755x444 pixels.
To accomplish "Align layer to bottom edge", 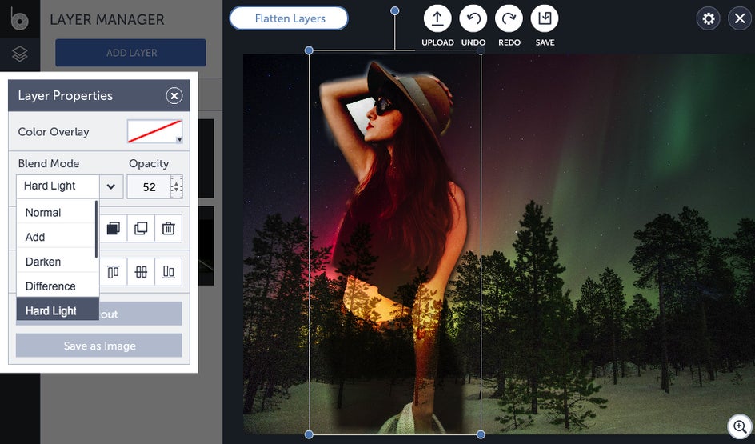I will (x=168, y=272).
